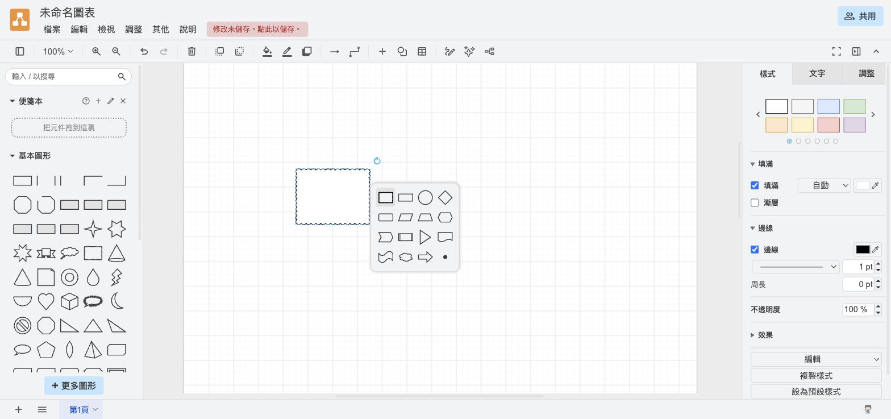Delete selected shape with trash icon

(191, 52)
